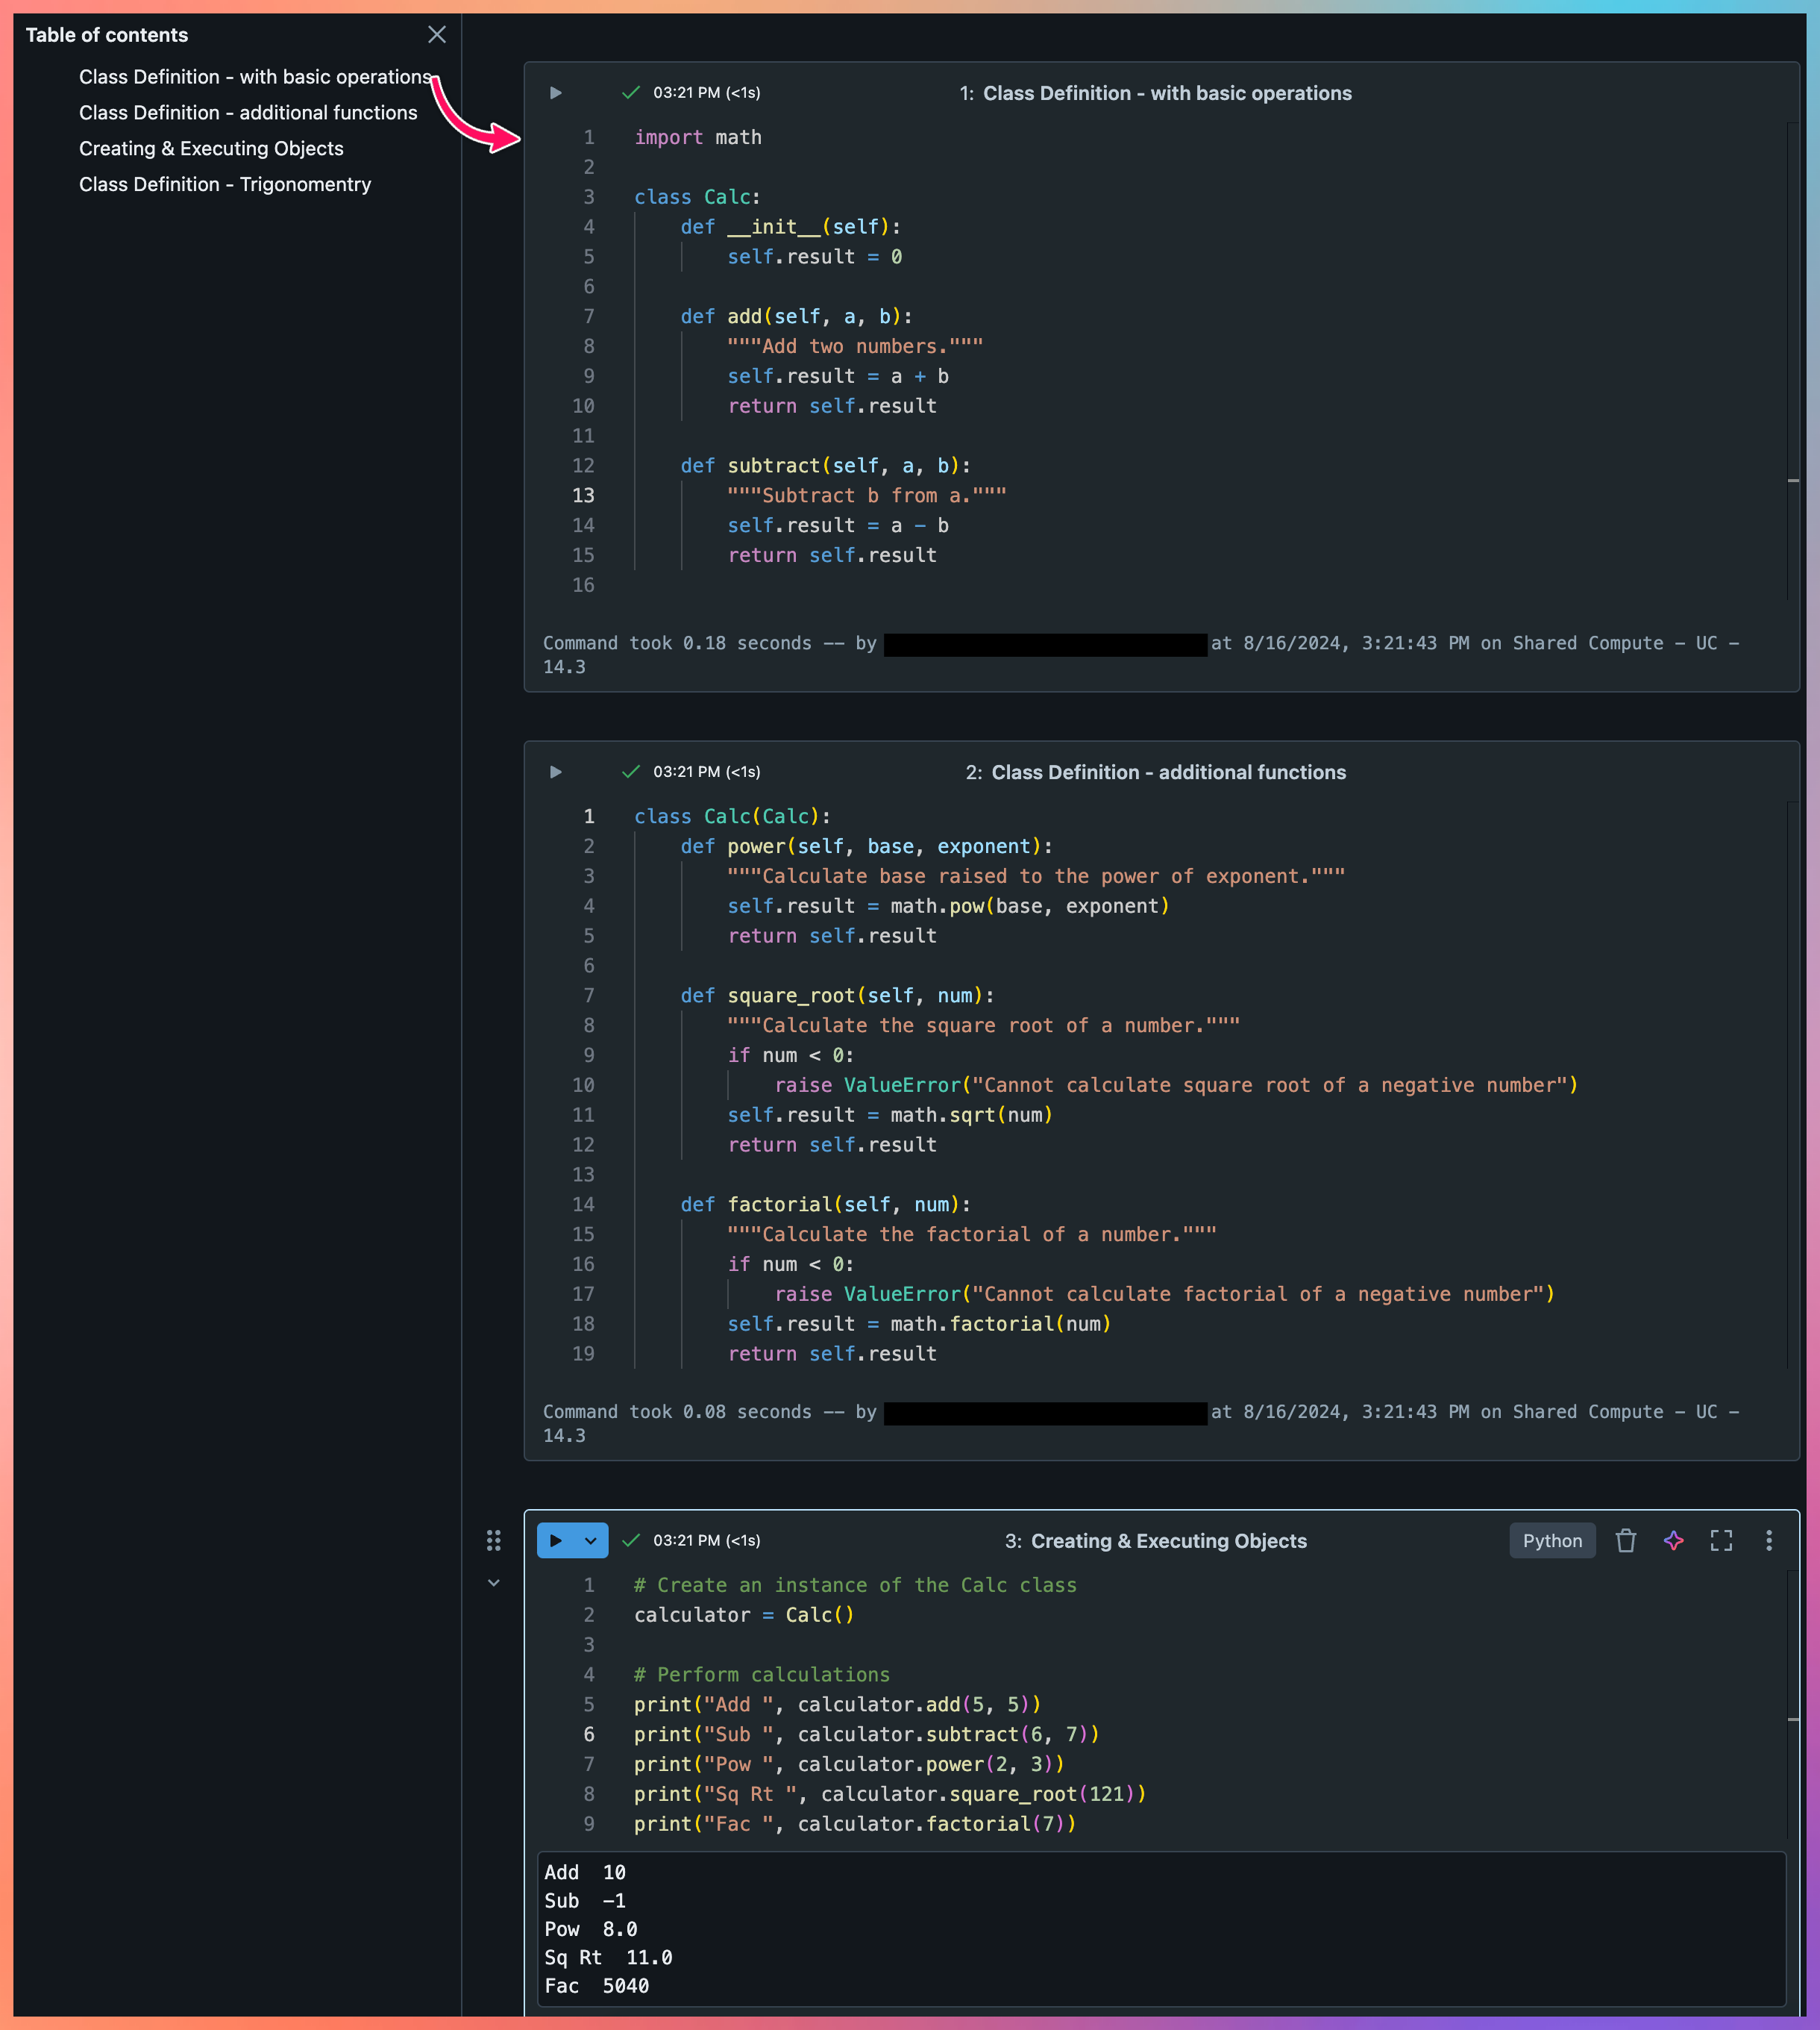Run cell 3 with the blue play button
This screenshot has height=2030, width=1820.
pyautogui.click(x=556, y=1540)
